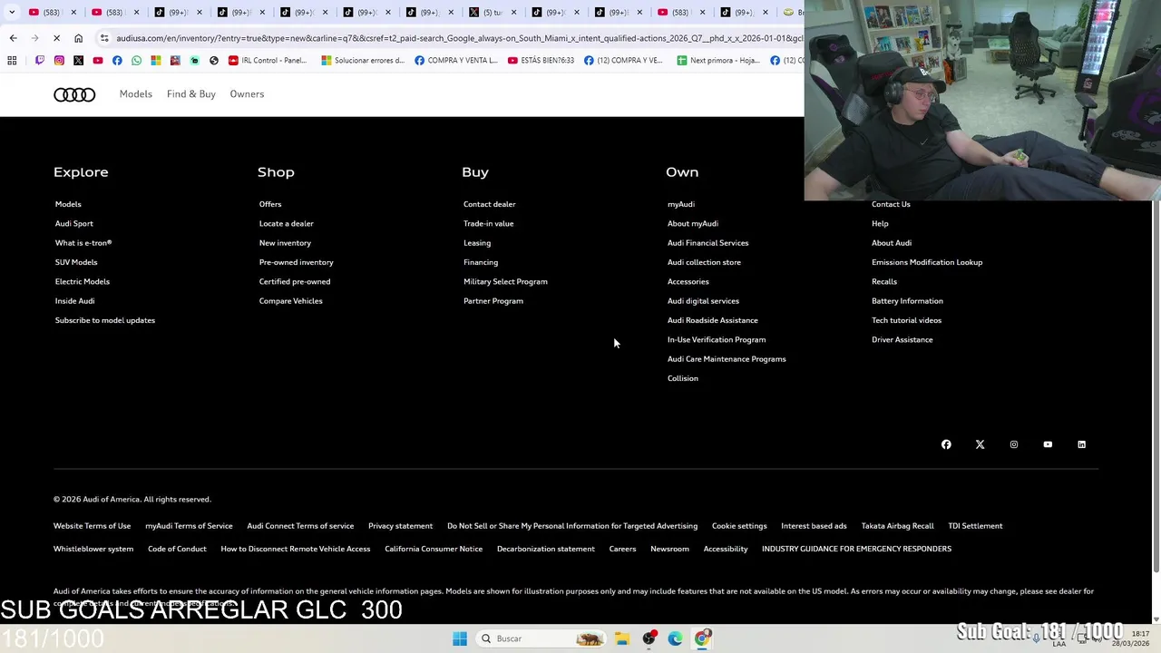This screenshot has width=1161, height=653.
Task: Open Audi Financial Services link
Action: (708, 243)
